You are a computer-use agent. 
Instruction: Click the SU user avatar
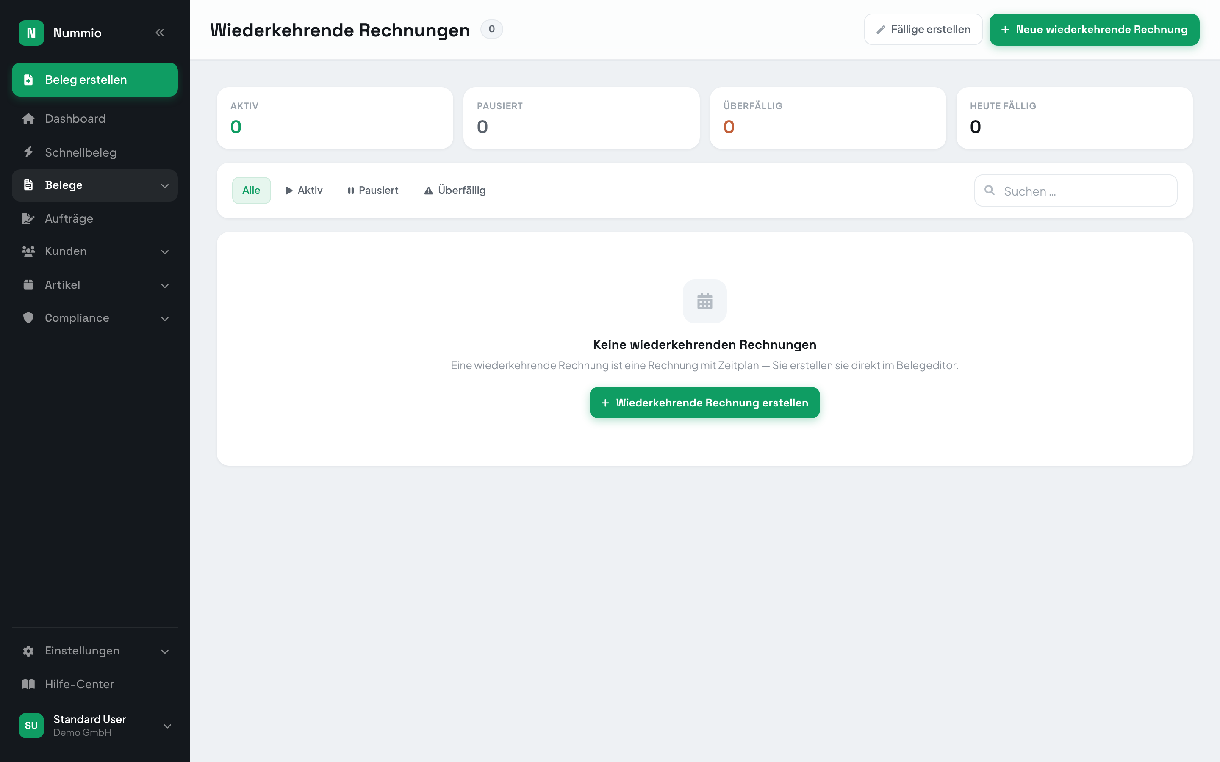pyautogui.click(x=31, y=725)
